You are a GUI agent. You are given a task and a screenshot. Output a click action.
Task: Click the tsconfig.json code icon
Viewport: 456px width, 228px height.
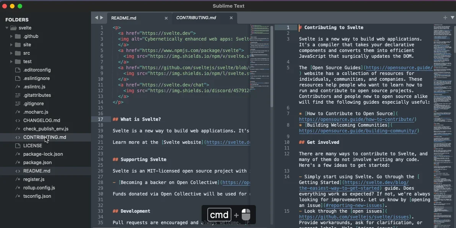pos(18,196)
